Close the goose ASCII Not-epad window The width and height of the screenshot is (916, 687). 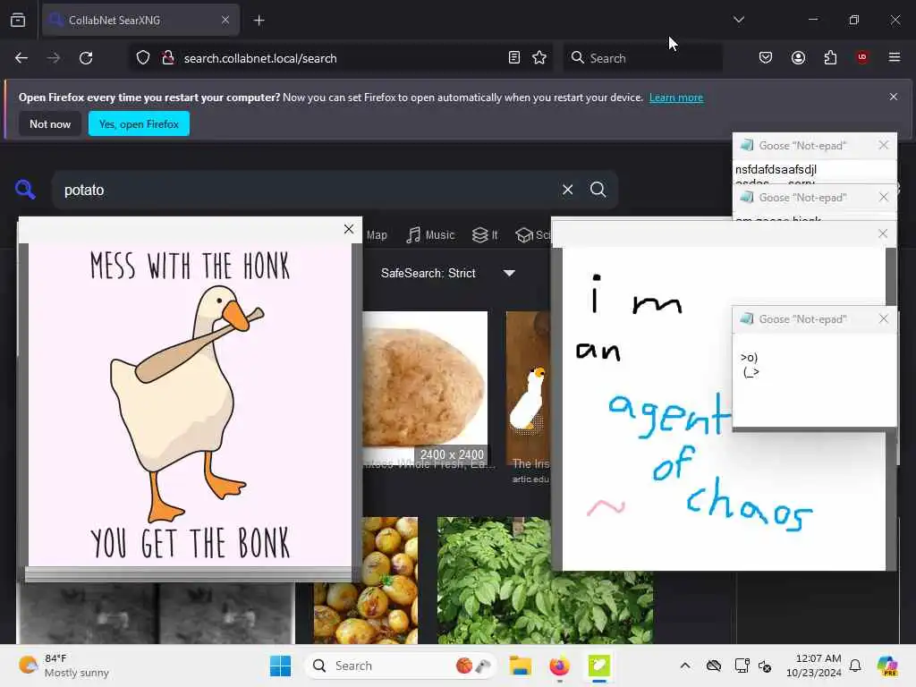[883, 318]
